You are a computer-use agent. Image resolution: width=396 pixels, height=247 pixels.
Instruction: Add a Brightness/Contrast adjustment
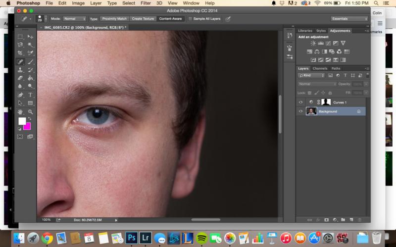313,44
